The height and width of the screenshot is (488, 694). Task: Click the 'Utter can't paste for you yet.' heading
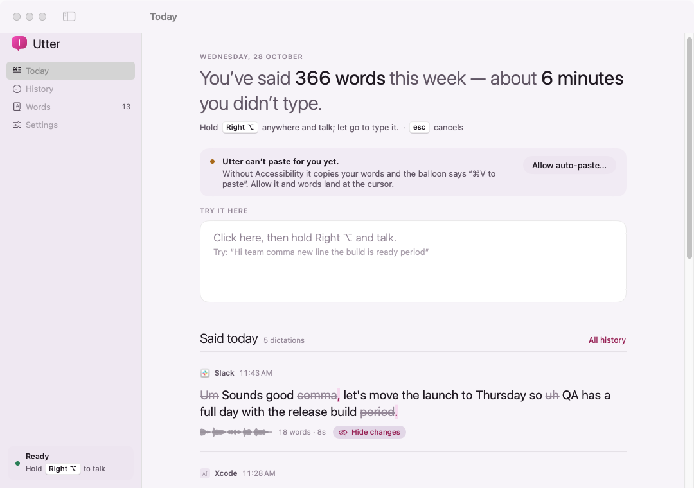pos(281,161)
